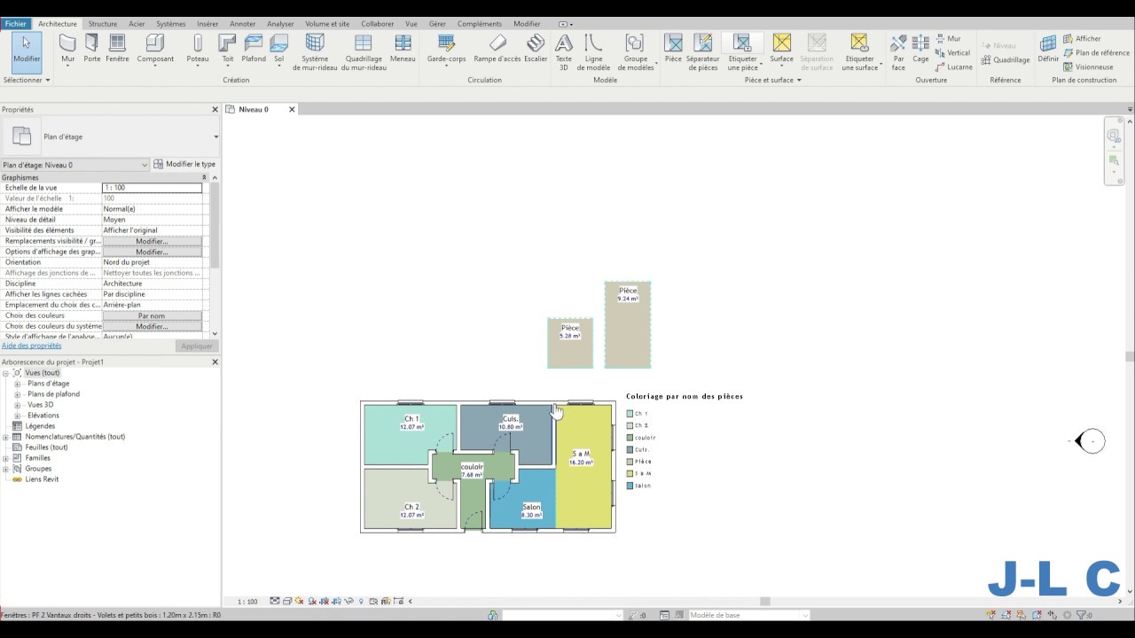Toggle shadows in view control bar

(311, 601)
